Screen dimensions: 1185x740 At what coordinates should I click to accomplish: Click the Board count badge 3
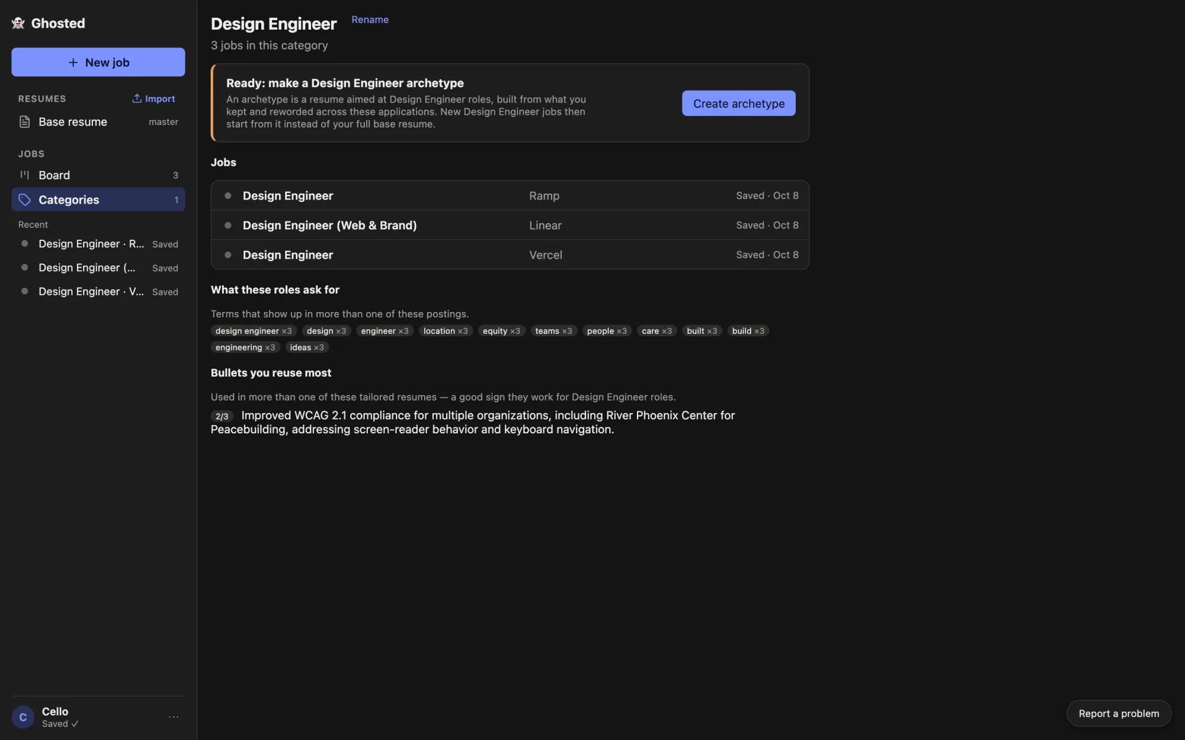(175, 175)
